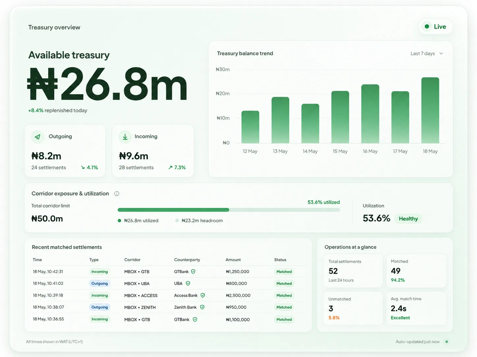Click the verified shield beside UBA

click(188, 283)
